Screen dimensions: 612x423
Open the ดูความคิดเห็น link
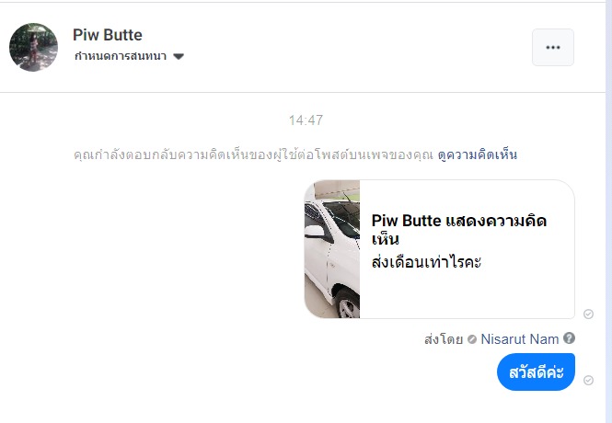[477, 154]
